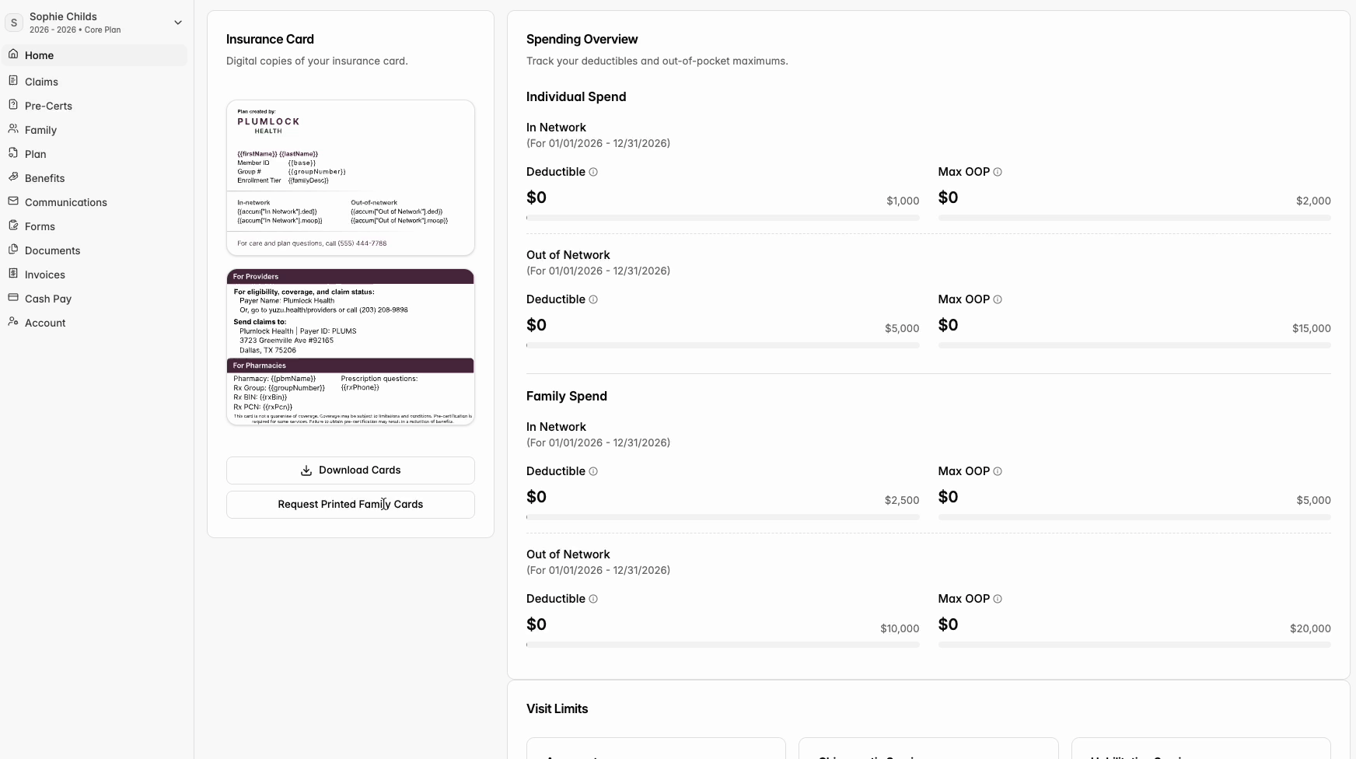1356x759 pixels.
Task: Open the Plan page
Action: click(x=95, y=154)
